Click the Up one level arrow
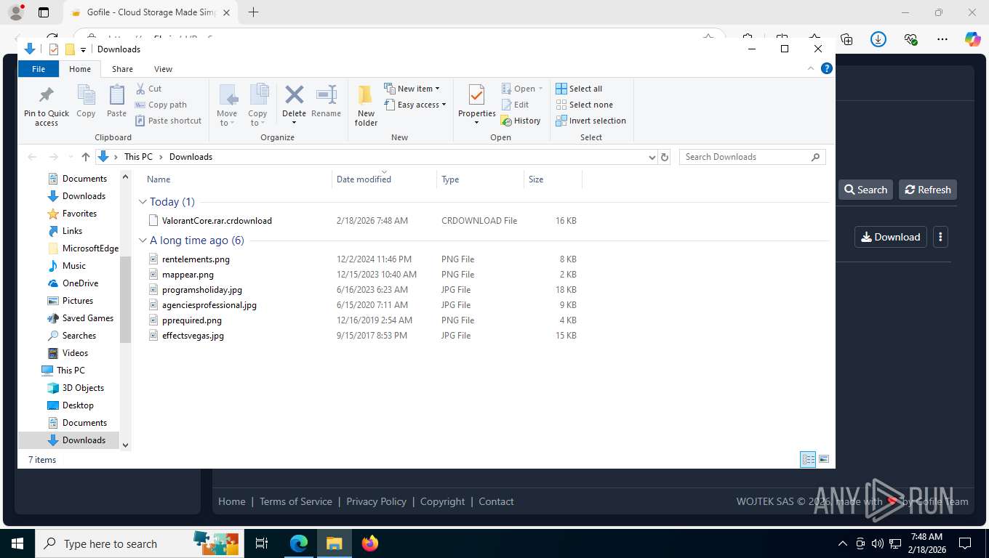 (x=86, y=157)
